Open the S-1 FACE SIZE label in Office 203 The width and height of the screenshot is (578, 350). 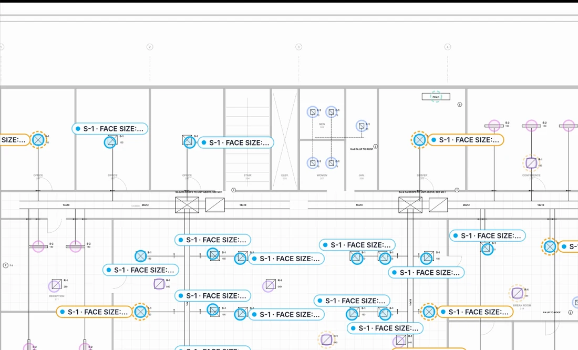click(236, 143)
